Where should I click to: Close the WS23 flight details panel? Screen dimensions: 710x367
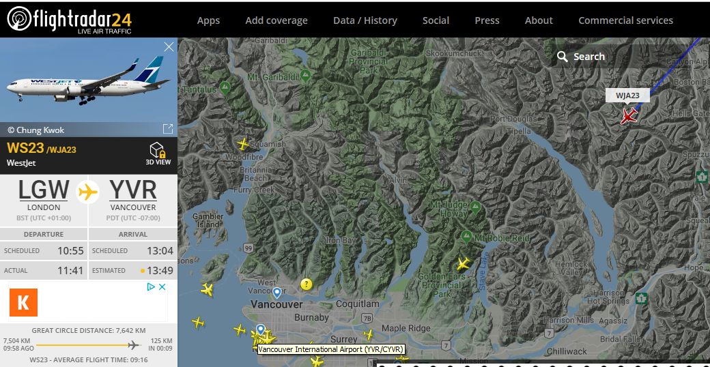[169, 46]
